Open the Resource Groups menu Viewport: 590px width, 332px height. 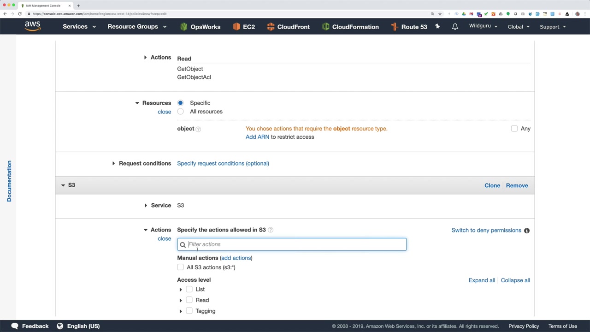137,27
